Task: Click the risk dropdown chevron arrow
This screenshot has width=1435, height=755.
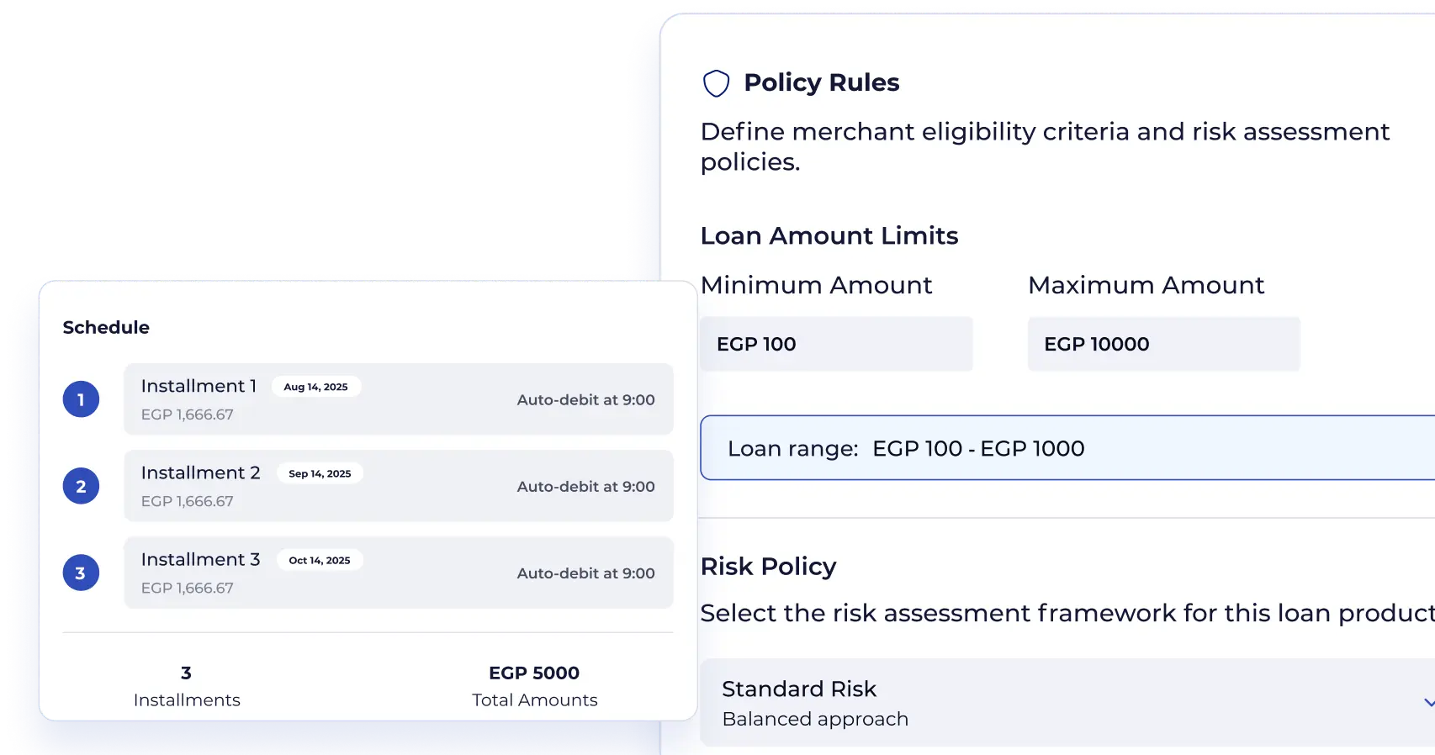Action: point(1427,702)
